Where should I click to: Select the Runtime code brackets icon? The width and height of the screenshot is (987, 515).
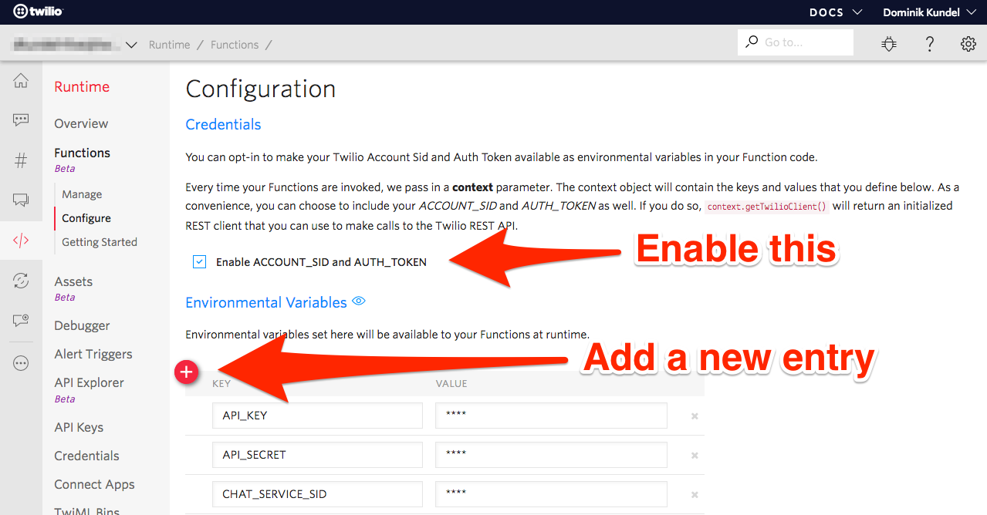coord(21,241)
